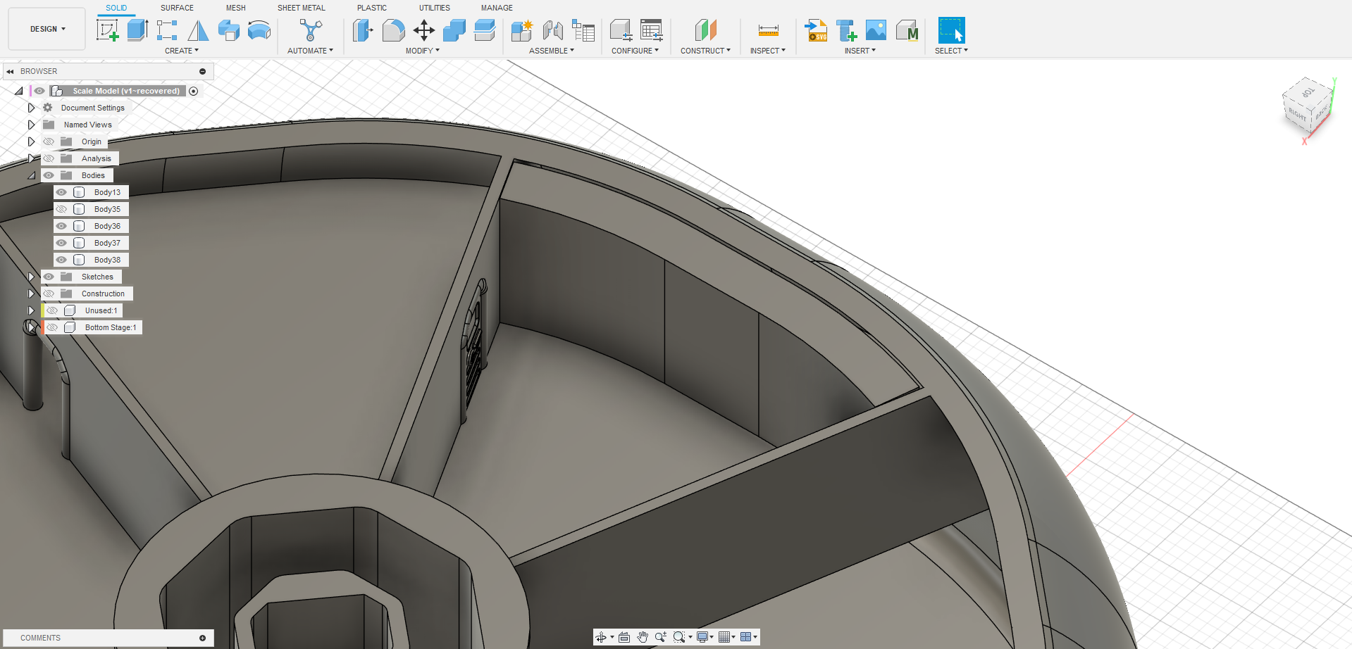Click the Look At icon
Screen dimensions: 1352x649
point(624,637)
